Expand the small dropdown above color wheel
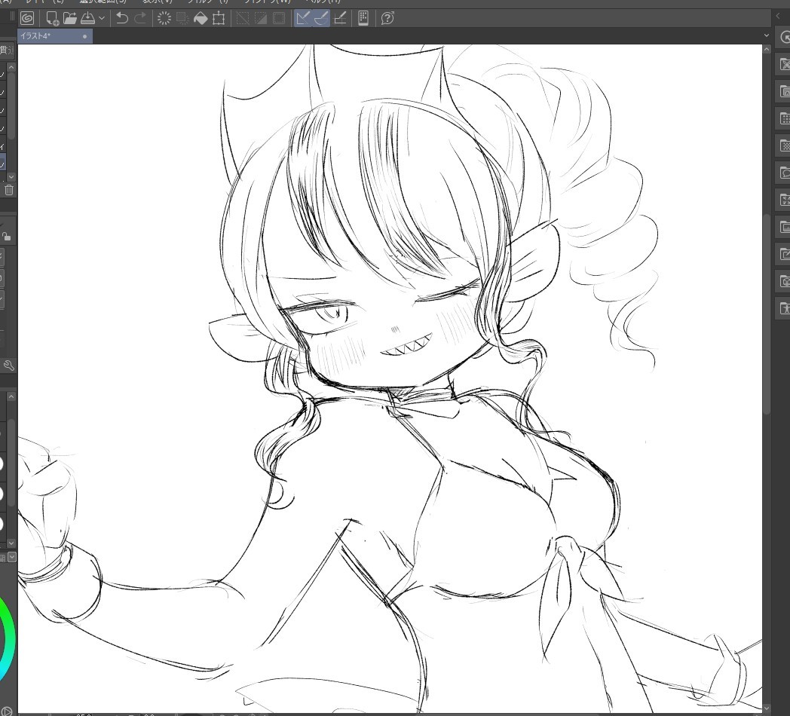Screen dimensions: 790x716 [x=12, y=557]
